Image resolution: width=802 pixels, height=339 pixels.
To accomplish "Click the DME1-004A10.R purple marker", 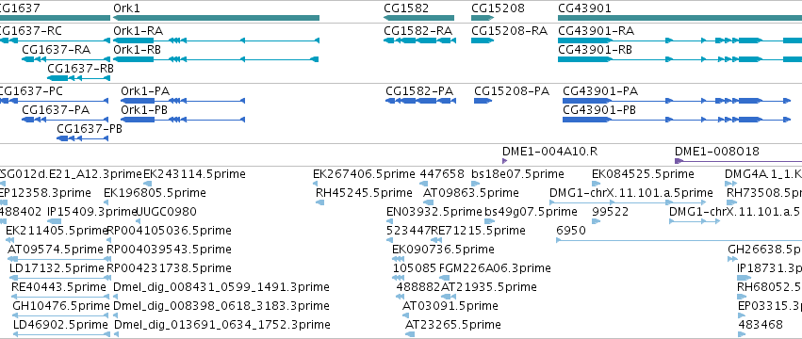I will point(505,161).
